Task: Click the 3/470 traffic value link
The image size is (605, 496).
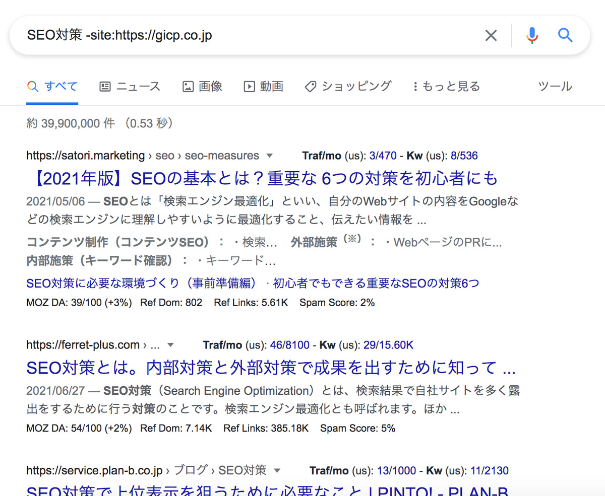Action: [x=383, y=156]
